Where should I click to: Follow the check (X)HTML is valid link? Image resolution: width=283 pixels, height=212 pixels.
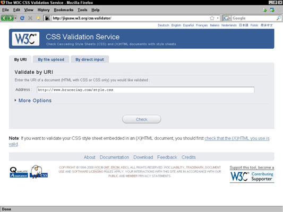pyautogui.click(x=237, y=138)
